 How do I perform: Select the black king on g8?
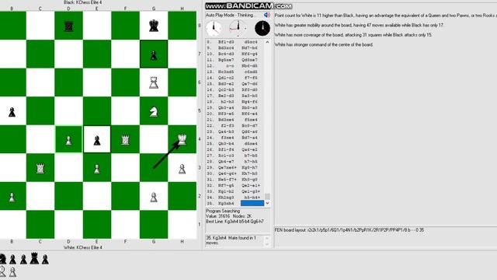click(x=154, y=26)
